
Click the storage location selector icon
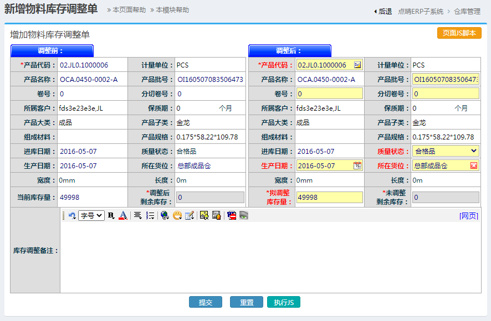tap(474, 165)
